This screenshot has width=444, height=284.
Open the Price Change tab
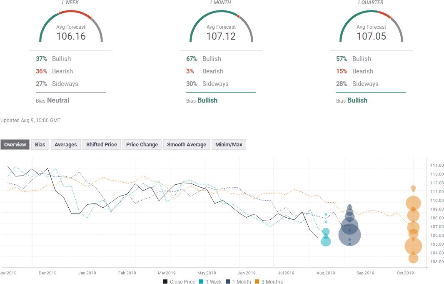[x=142, y=145]
